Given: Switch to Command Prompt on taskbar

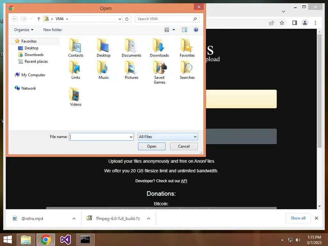Looking at the screenshot, I should click(x=85, y=240).
